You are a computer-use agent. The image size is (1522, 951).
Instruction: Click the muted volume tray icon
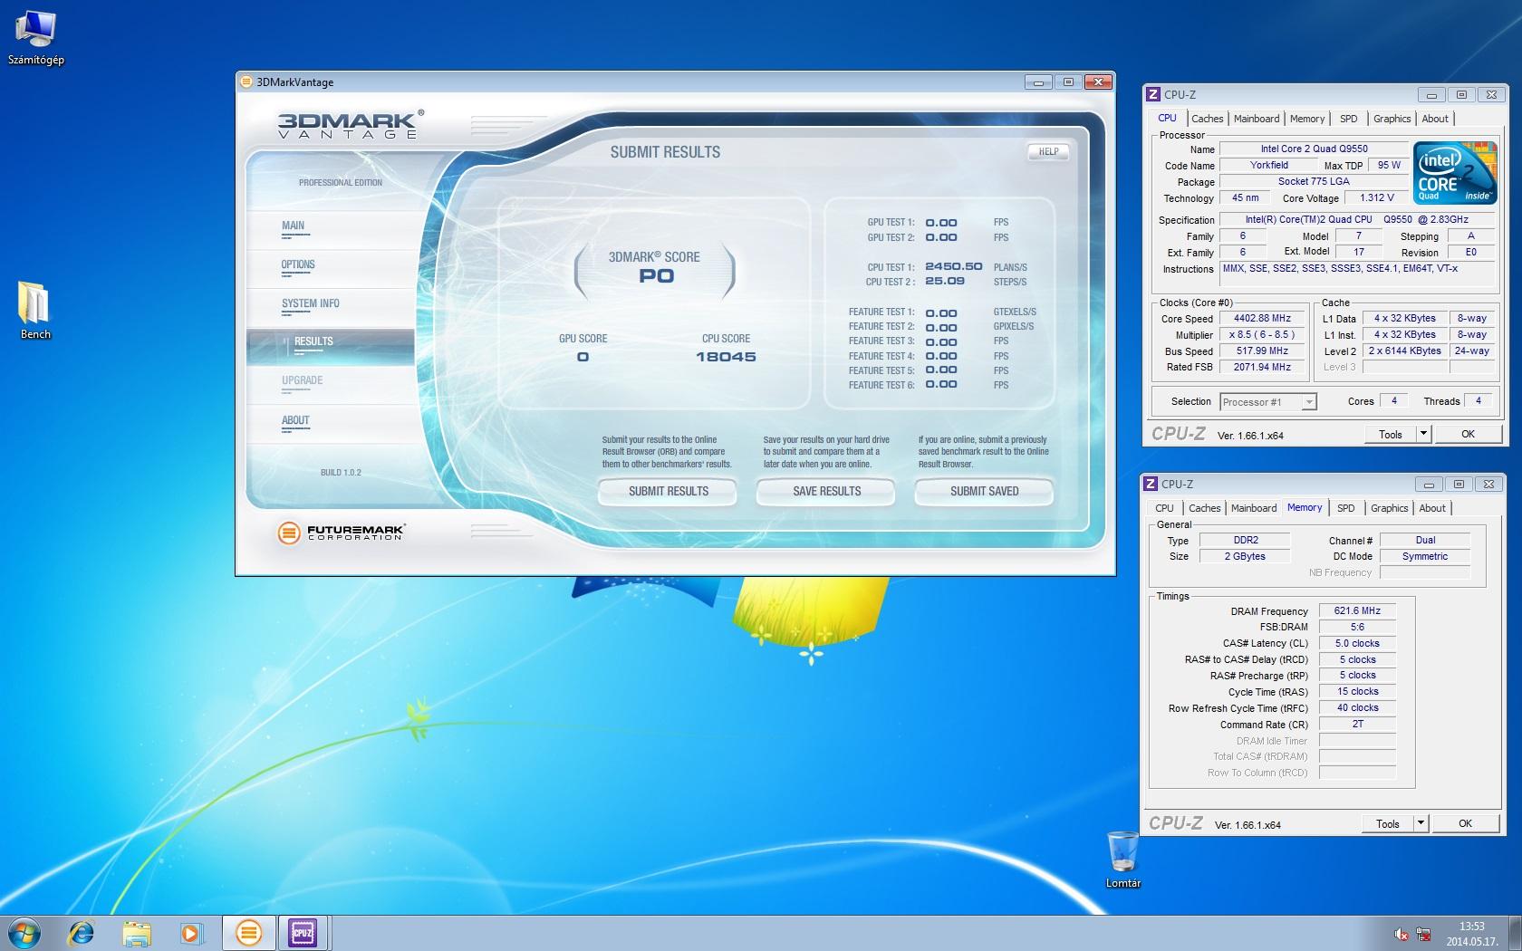click(x=1402, y=934)
